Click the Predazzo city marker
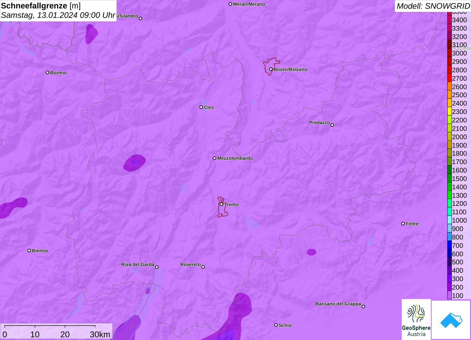 (332, 125)
